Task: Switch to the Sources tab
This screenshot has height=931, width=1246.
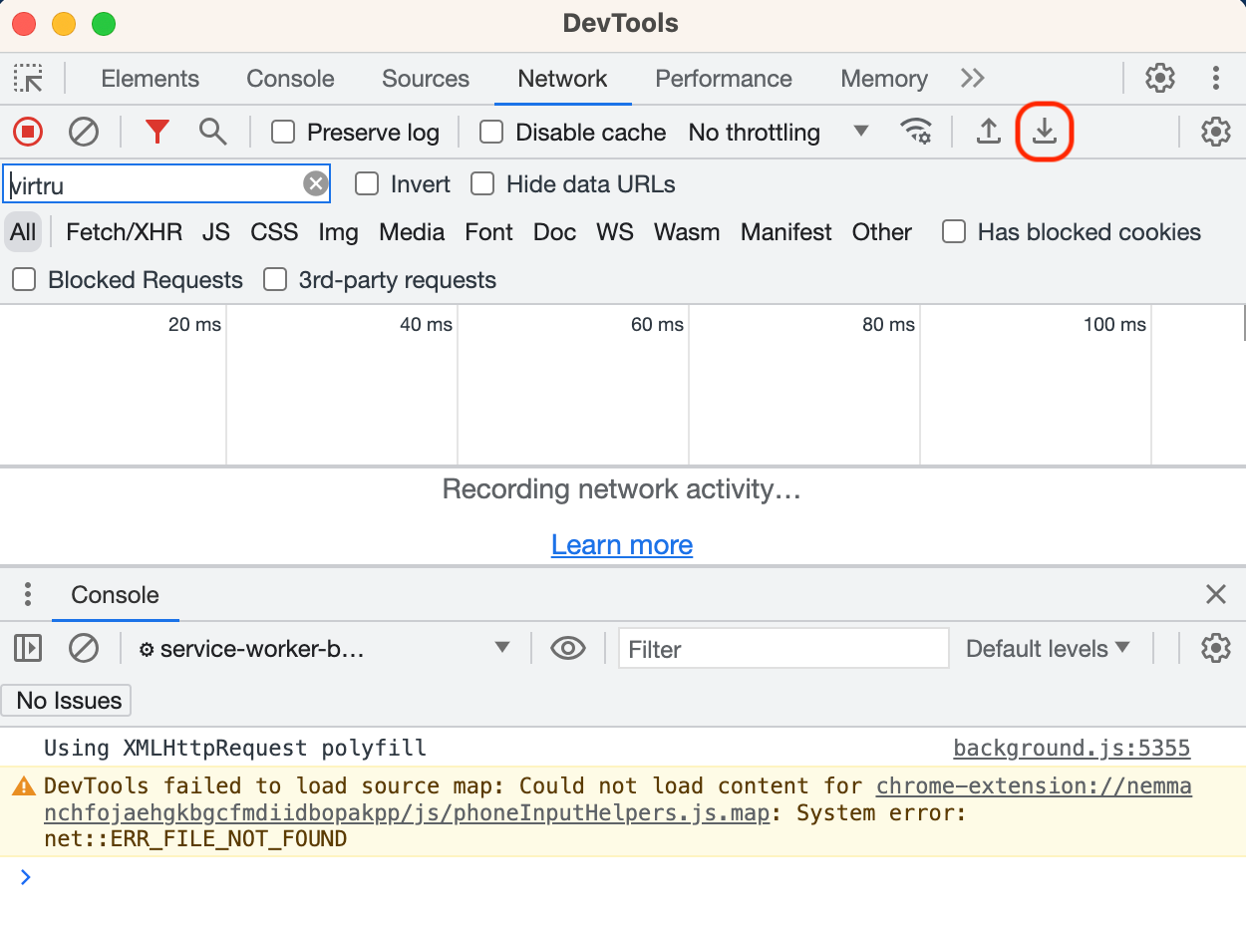Action: click(x=426, y=79)
